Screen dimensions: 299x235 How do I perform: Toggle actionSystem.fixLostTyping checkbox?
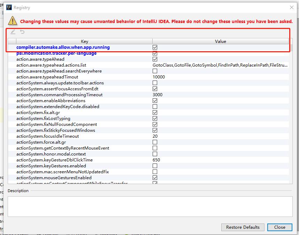click(x=155, y=119)
